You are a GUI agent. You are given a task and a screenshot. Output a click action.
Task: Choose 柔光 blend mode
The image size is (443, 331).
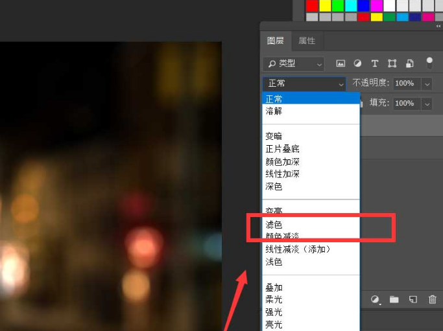[x=311, y=299]
